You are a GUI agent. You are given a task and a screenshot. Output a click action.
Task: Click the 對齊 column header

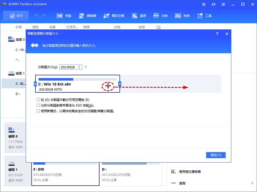pos(142,27)
